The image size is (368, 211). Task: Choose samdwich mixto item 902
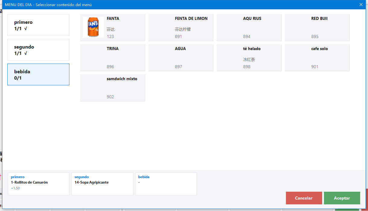(113, 88)
